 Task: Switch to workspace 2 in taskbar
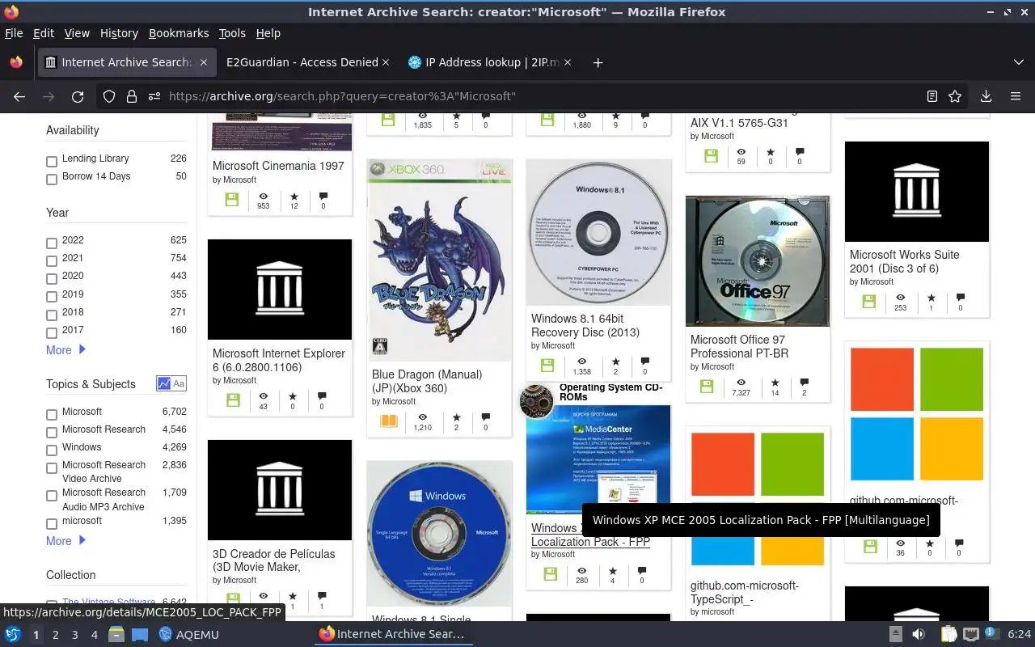pyautogui.click(x=56, y=635)
